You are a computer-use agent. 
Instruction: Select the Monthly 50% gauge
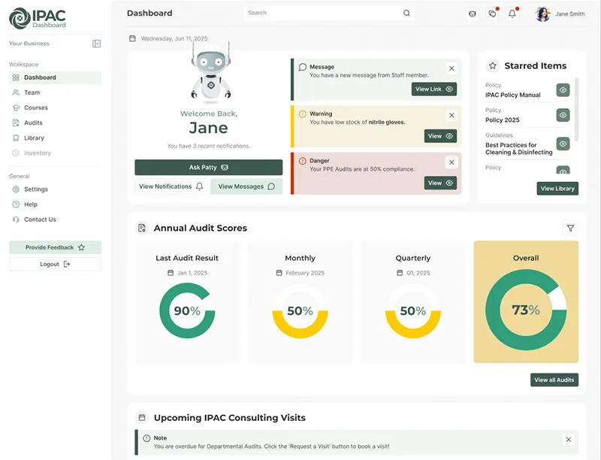(x=300, y=310)
